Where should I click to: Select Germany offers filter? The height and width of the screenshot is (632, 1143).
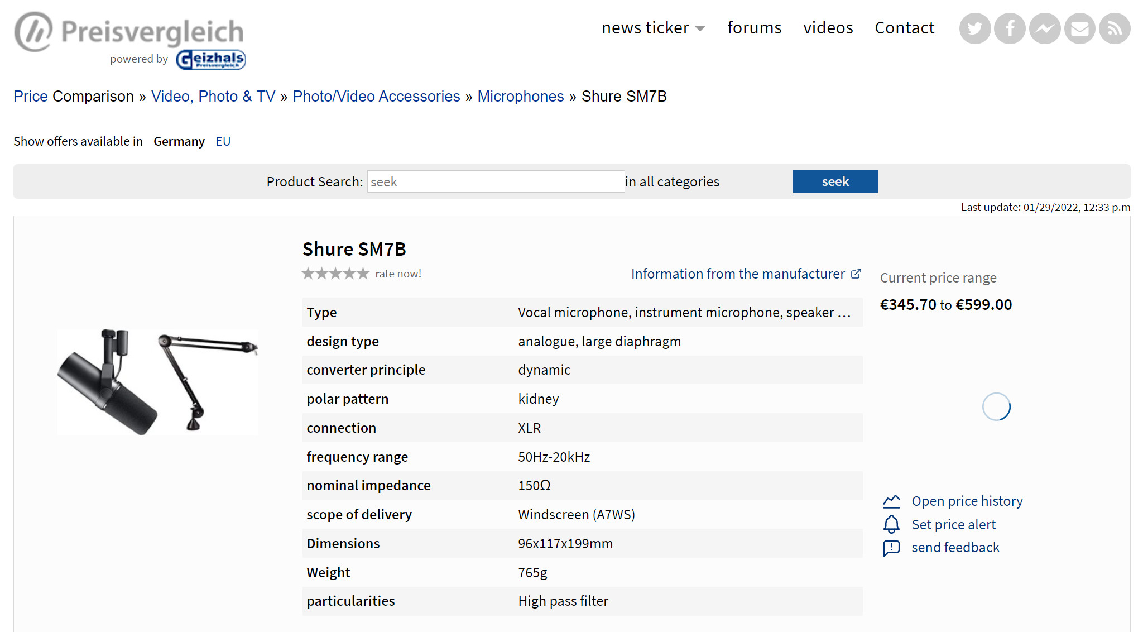179,142
